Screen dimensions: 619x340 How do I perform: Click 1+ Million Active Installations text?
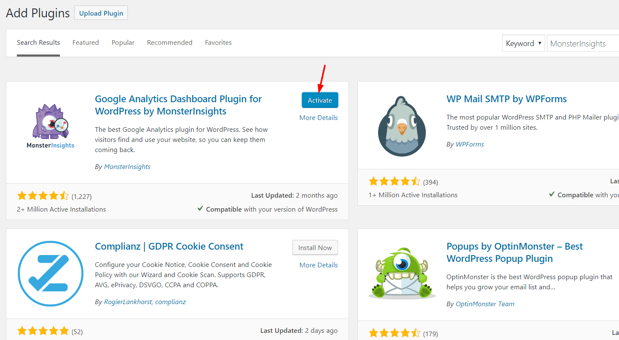(413, 195)
